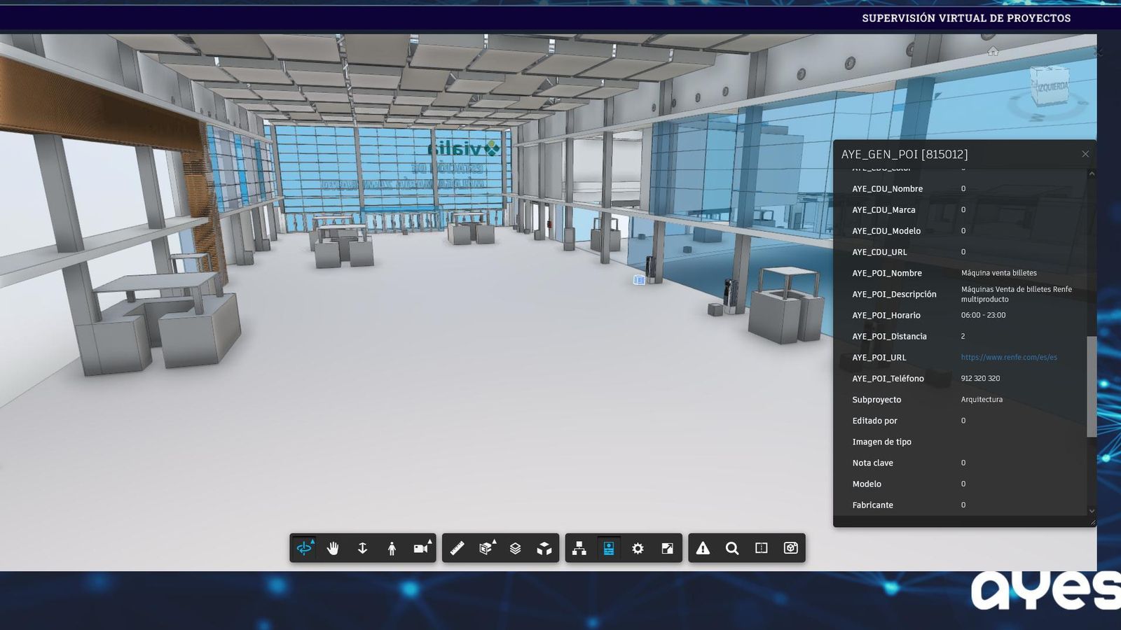
Task: Close the AYE_GEN_POI properties panel
Action: point(1085,154)
